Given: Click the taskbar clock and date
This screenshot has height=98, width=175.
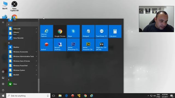Looking at the screenshot, I should click(165, 96).
